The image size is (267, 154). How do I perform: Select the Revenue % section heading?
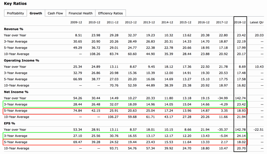(x=13, y=29)
